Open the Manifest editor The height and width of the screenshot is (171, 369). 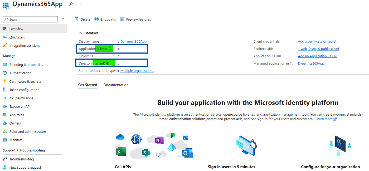click(x=16, y=140)
